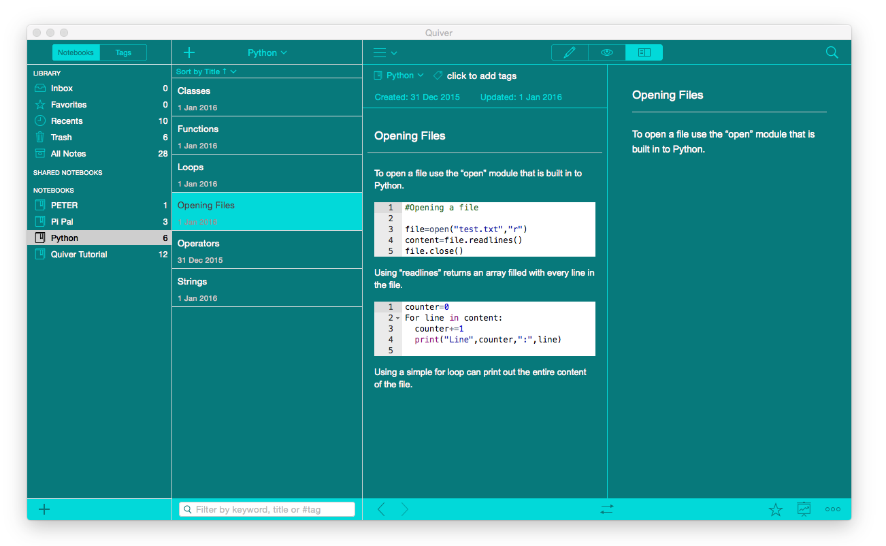
Task: Click the swap panes arrows icon
Action: tap(607, 509)
